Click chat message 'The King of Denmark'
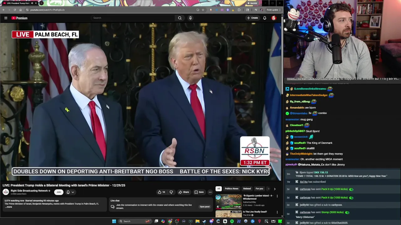The image size is (401, 225). click(320, 143)
